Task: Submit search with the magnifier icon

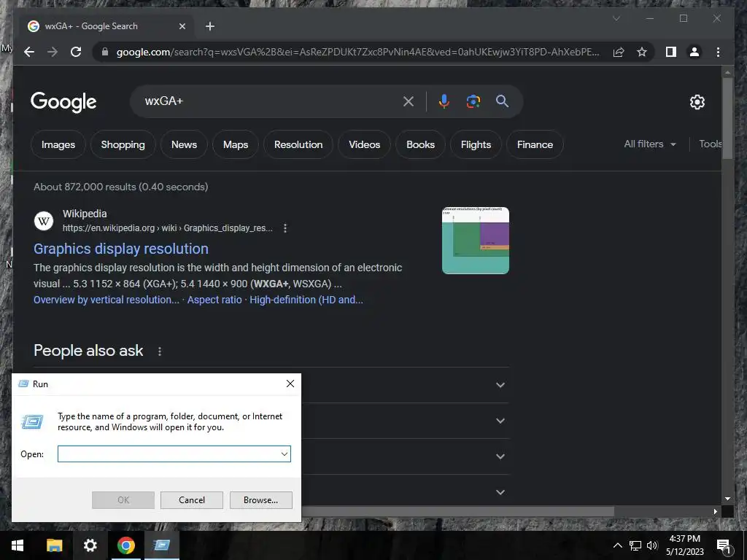Action: [502, 101]
